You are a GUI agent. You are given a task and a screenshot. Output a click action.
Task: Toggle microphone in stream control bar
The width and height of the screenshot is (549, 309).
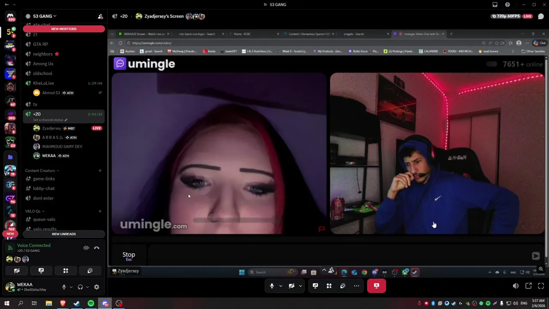(272, 286)
